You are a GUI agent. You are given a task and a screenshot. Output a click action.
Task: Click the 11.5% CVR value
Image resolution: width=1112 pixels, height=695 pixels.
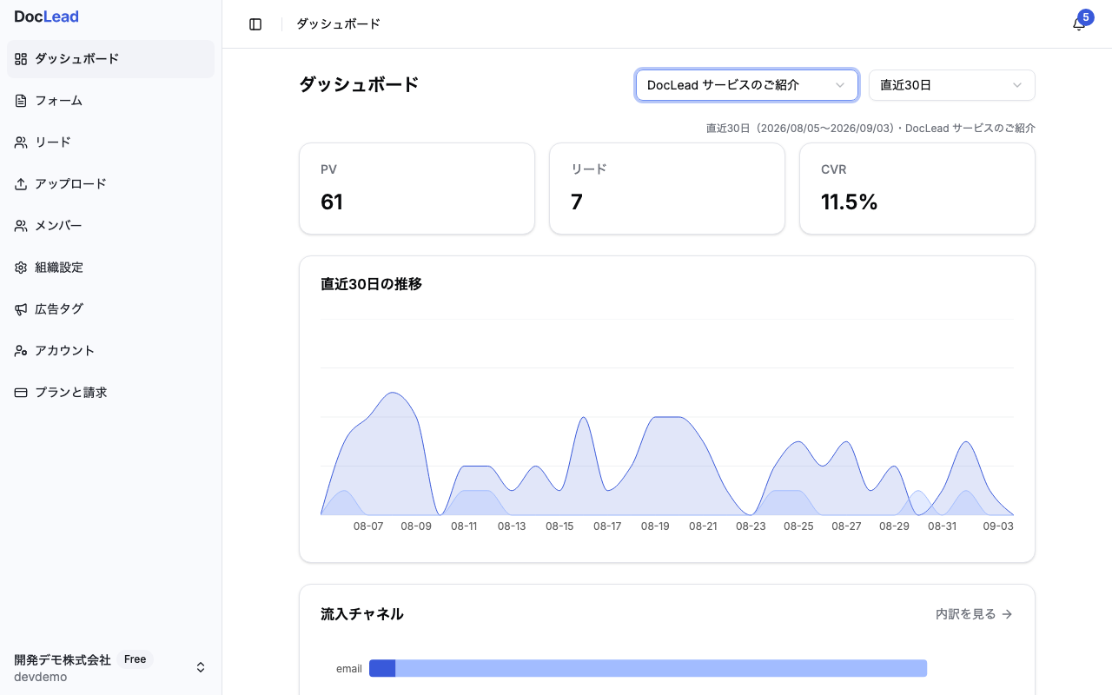(850, 202)
